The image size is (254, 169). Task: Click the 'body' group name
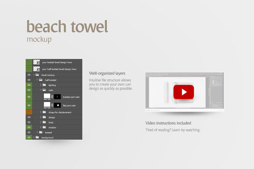[51, 122]
